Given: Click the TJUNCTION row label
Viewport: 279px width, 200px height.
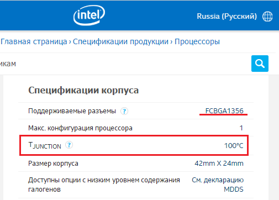Looking at the screenshot, I should [x=45, y=145].
